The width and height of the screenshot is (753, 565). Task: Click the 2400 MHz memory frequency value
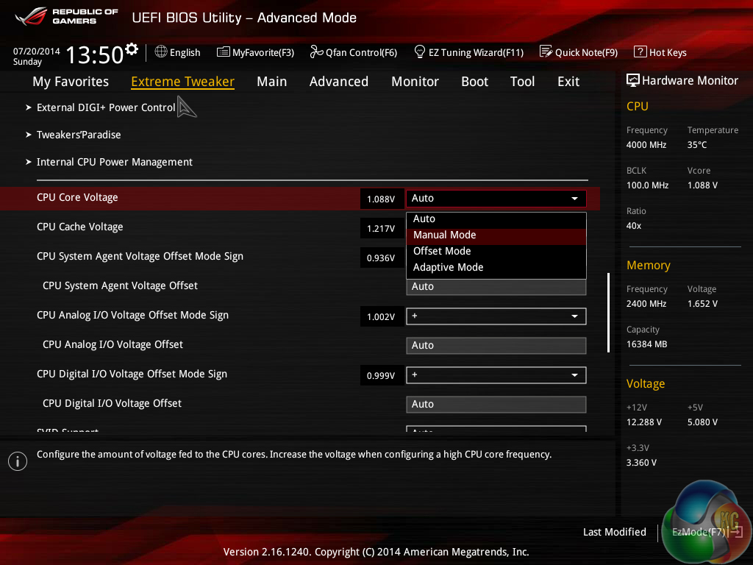pos(646,304)
